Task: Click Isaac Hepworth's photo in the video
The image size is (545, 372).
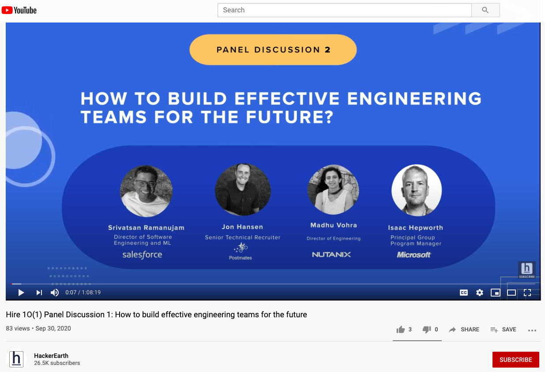Action: coord(416,190)
